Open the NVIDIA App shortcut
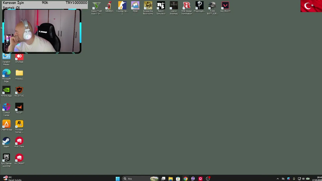 click(6, 92)
